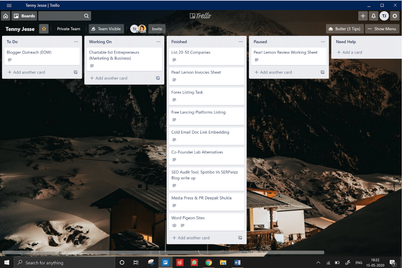
Task: Add another card in Working On list
Action: coord(109,78)
